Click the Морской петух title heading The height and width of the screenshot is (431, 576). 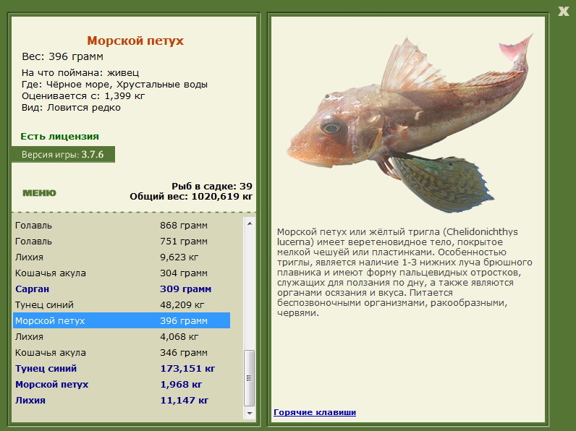pos(135,40)
